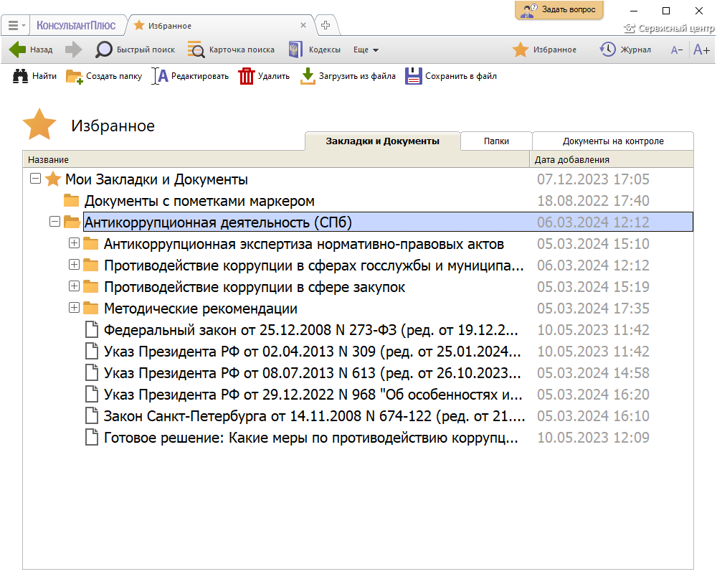This screenshot has width=717, height=574.
Task: Click the grey Forward arrow icon
Action: coord(73,50)
